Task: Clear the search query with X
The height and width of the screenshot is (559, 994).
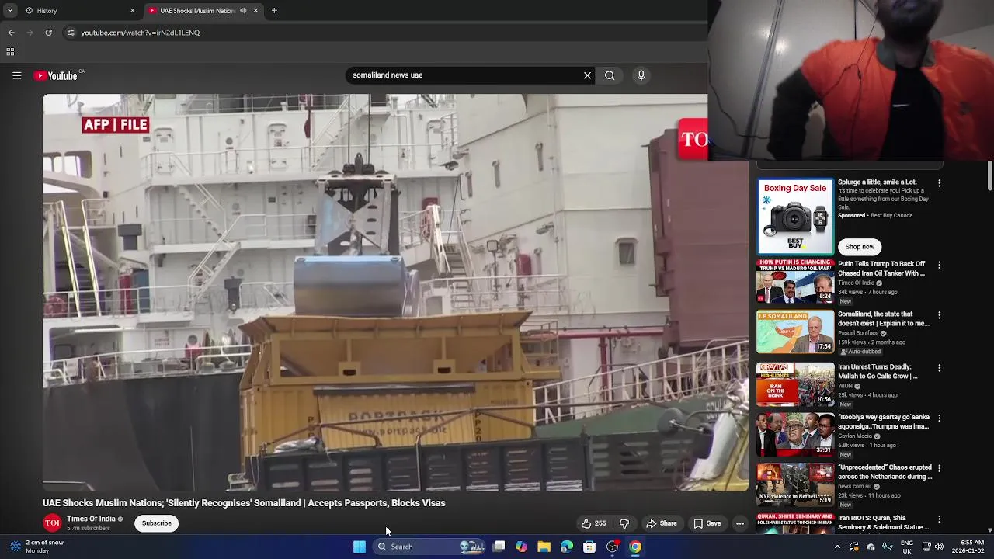Action: pos(587,75)
